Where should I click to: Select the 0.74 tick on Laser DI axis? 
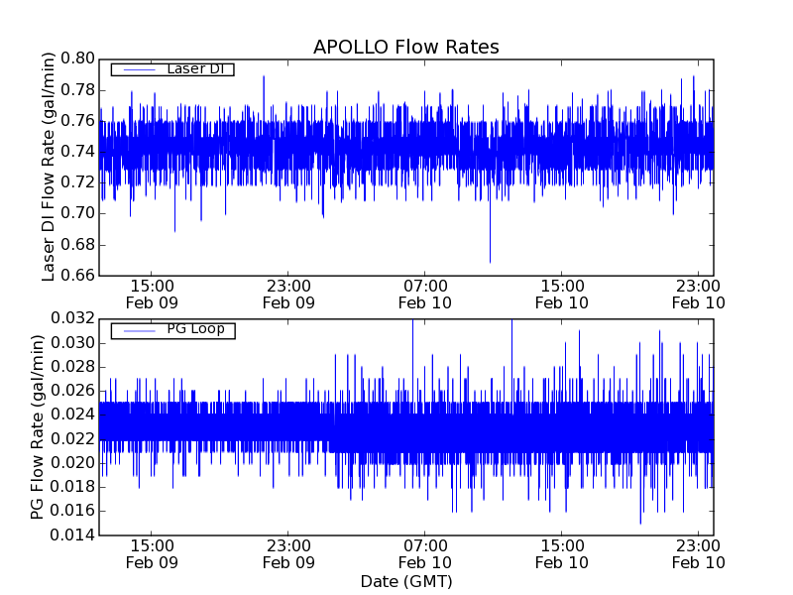[78, 152]
